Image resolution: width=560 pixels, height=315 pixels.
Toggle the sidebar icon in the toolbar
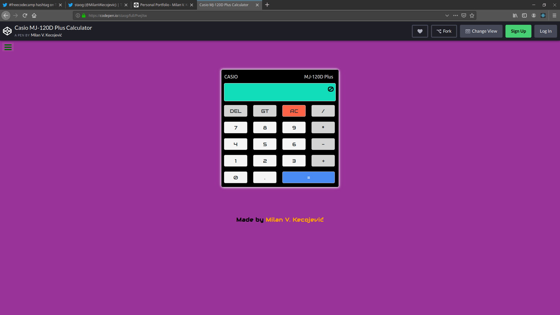(524, 15)
